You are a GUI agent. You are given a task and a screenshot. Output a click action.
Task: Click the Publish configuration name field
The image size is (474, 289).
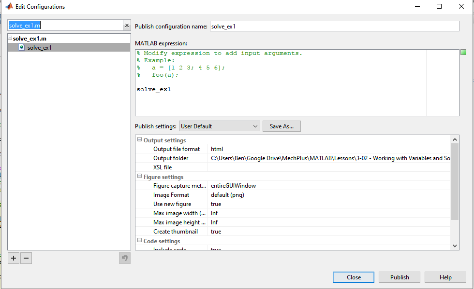[x=335, y=26]
